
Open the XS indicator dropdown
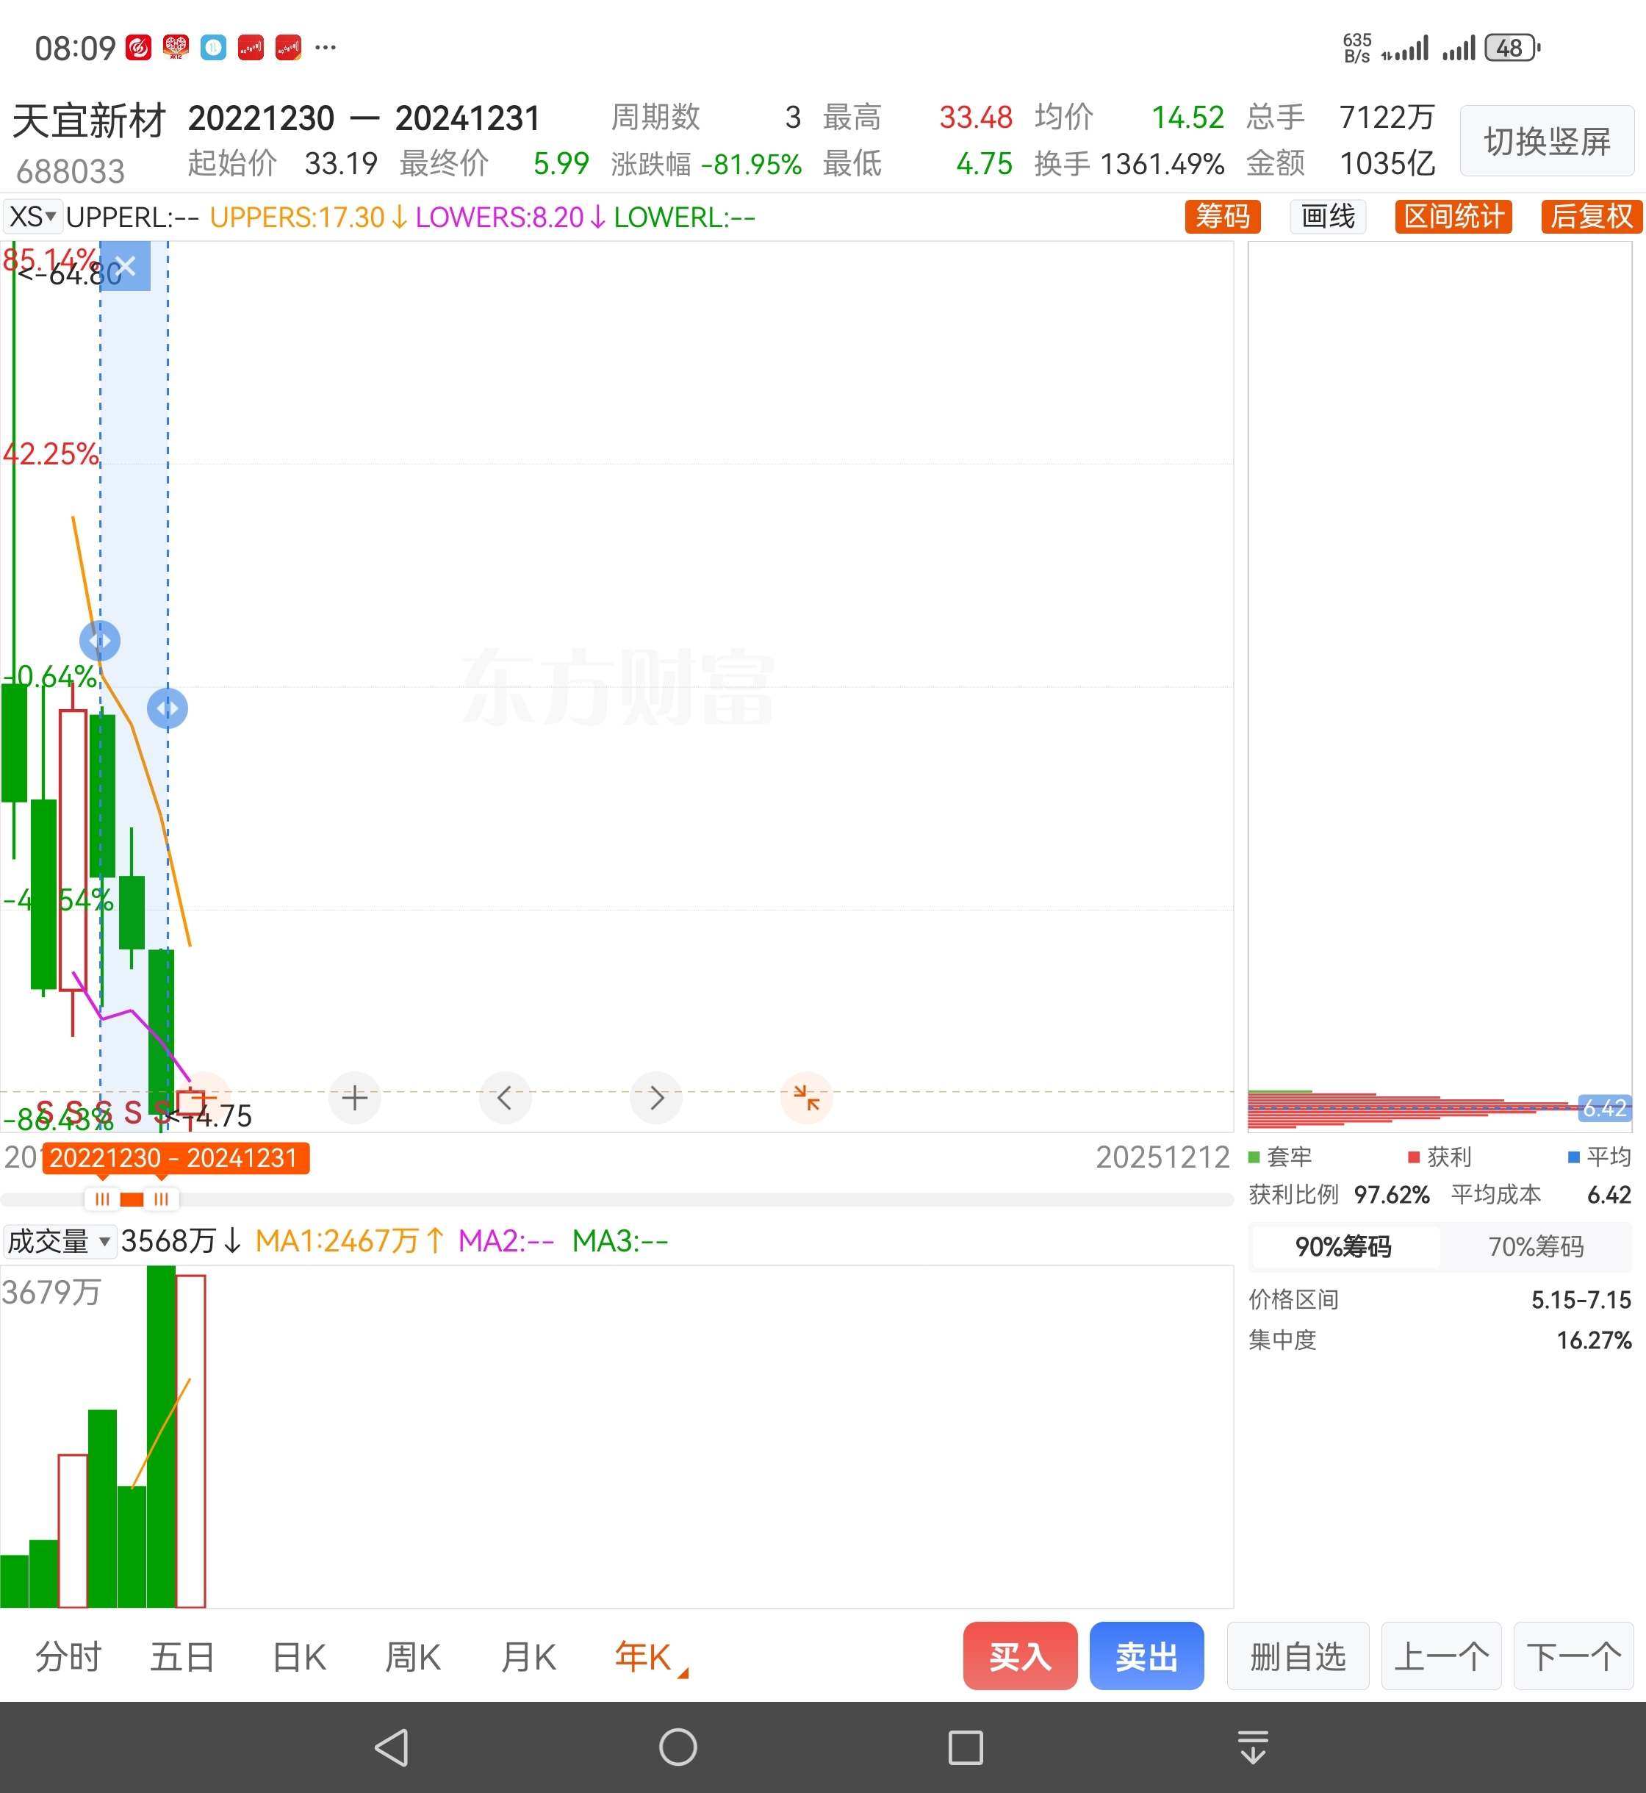click(x=33, y=217)
